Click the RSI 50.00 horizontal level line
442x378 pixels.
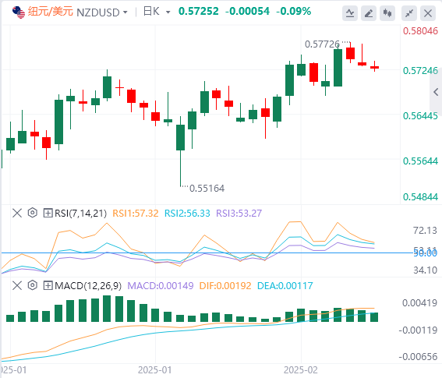pos(207,253)
